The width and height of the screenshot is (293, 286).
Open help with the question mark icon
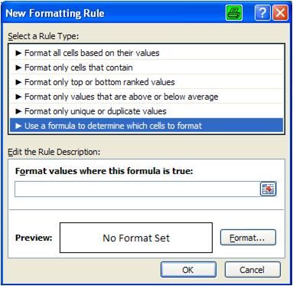coord(262,13)
